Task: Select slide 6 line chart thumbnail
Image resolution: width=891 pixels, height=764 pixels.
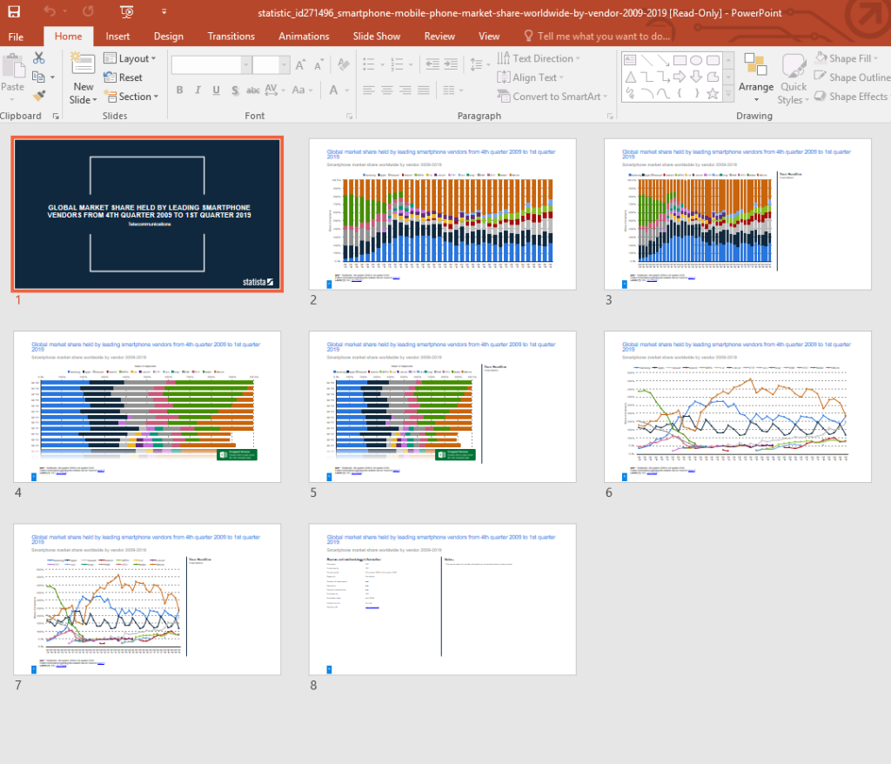Action: click(738, 406)
